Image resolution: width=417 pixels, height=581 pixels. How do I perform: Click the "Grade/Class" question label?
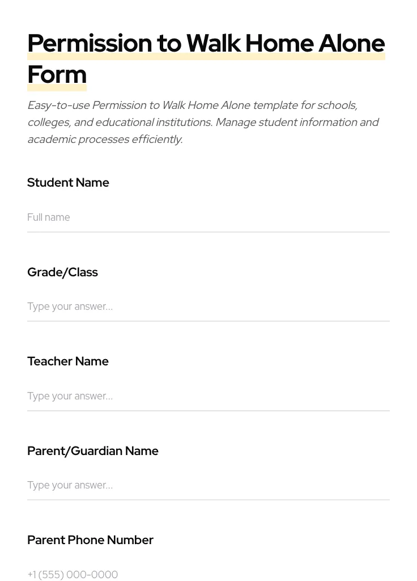(x=62, y=272)
